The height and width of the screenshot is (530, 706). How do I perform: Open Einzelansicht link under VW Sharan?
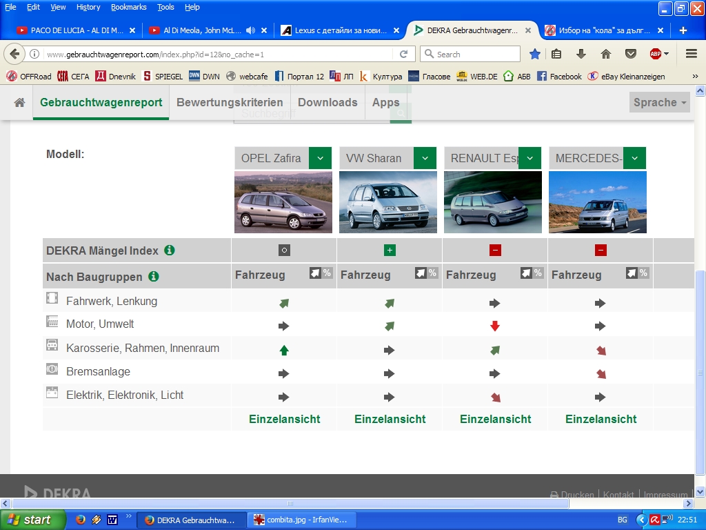tap(390, 419)
